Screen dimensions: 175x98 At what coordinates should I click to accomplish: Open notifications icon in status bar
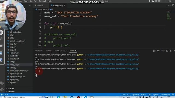pos(173,94)
